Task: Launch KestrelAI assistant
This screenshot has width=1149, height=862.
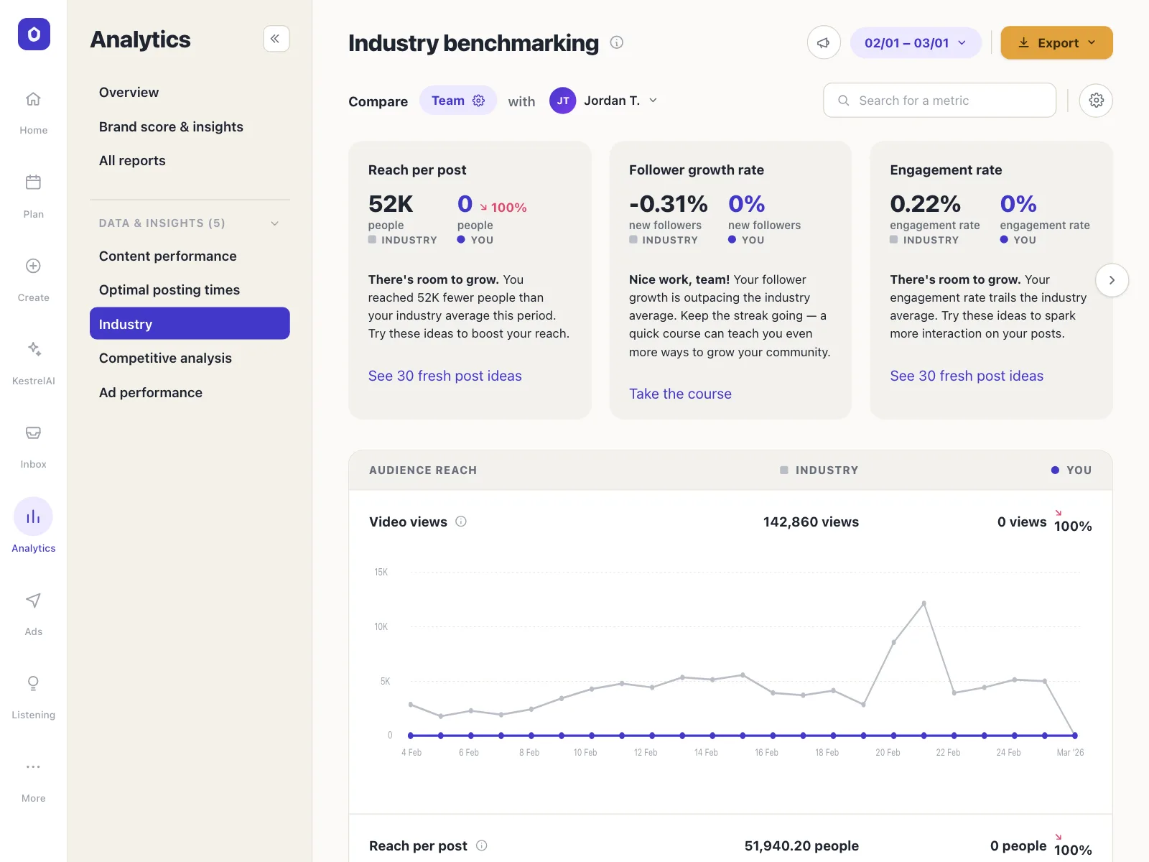Action: click(34, 362)
